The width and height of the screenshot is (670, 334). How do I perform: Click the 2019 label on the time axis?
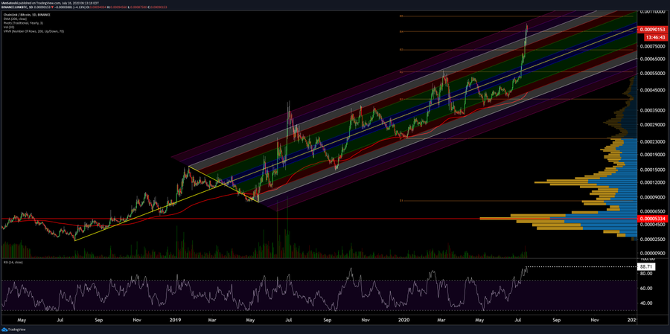(x=176, y=320)
